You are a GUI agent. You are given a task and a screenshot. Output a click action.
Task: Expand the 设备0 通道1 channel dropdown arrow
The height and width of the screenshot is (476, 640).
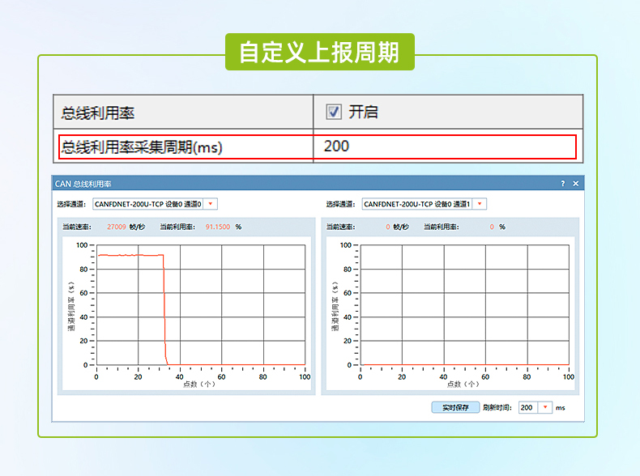coord(480,204)
